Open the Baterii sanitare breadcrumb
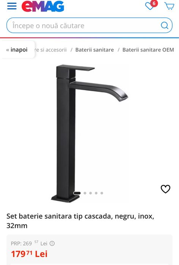 click(94, 50)
